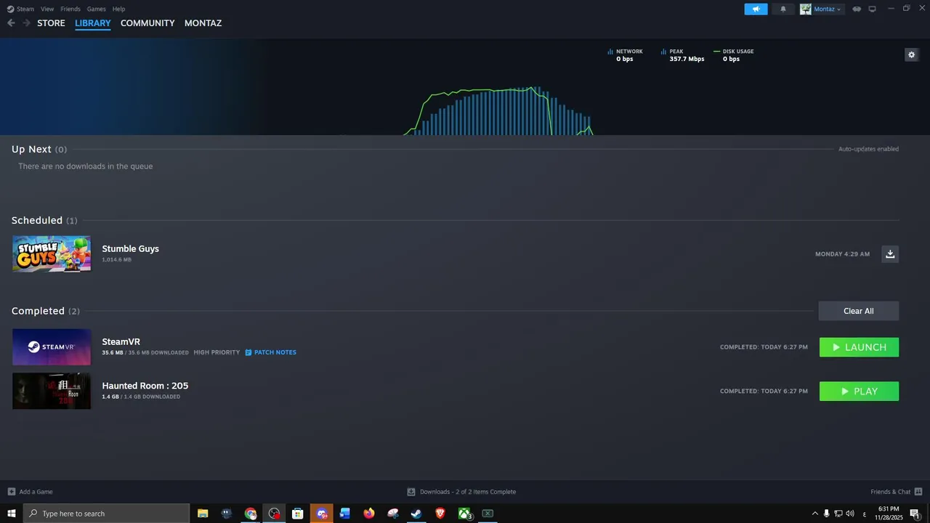Screen dimensions: 930x523
Task: Switch to Big Picture mode via monitor icon
Action: point(873,9)
